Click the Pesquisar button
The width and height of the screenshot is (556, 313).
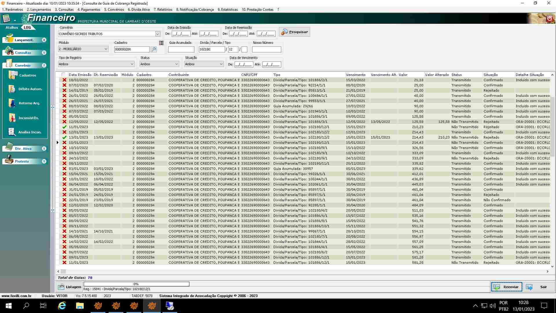pyautogui.click(x=295, y=32)
